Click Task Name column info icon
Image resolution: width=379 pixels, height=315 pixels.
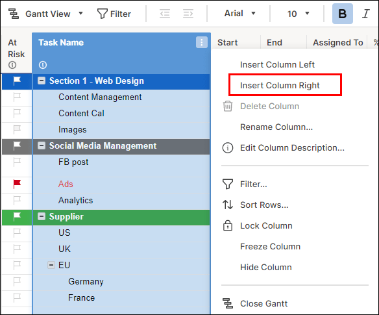(43, 65)
